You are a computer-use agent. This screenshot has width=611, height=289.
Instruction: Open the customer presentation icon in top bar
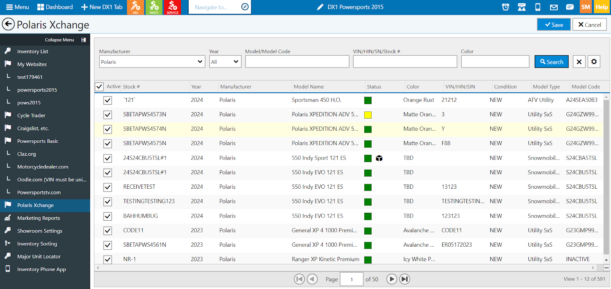click(522, 7)
